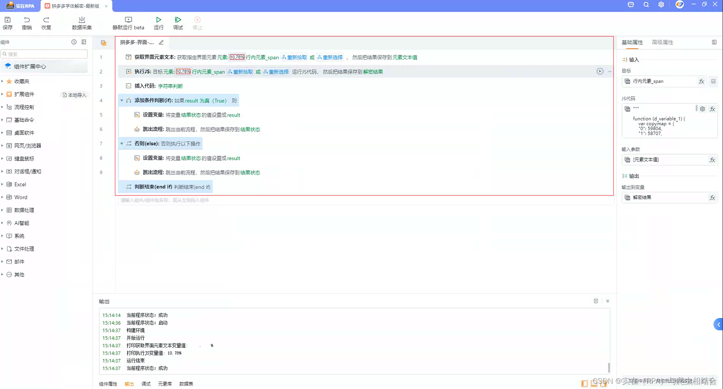Open the fx editor for JS代码
The width and height of the screenshot is (723, 389).
[x=712, y=109]
